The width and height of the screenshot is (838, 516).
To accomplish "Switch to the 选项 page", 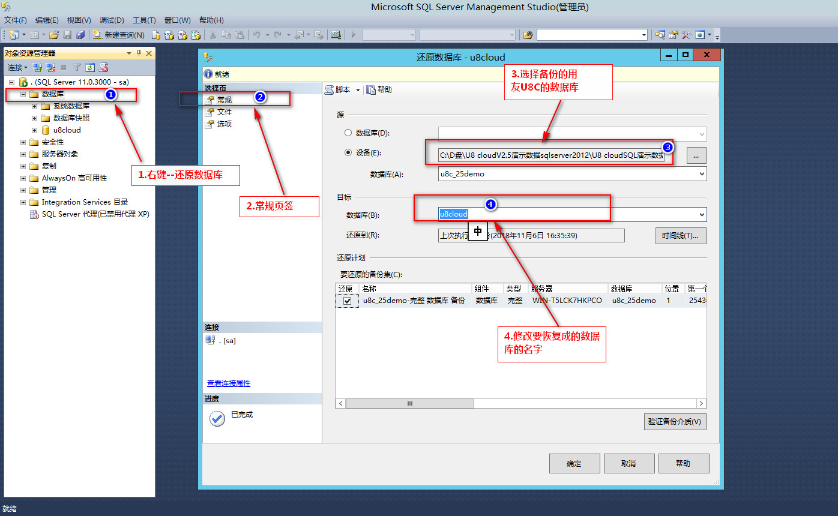I will (224, 124).
